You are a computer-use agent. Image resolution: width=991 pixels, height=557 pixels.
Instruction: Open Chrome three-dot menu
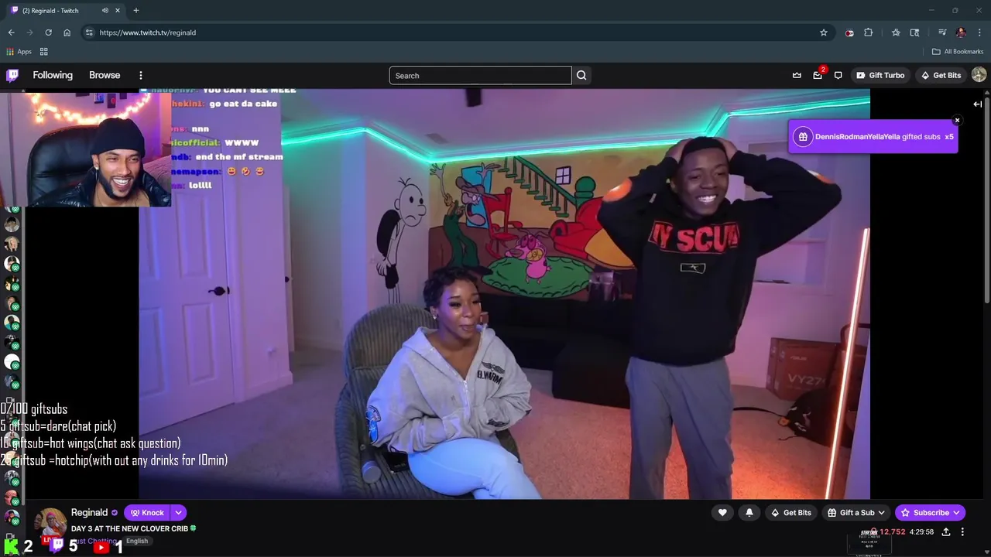[979, 32]
